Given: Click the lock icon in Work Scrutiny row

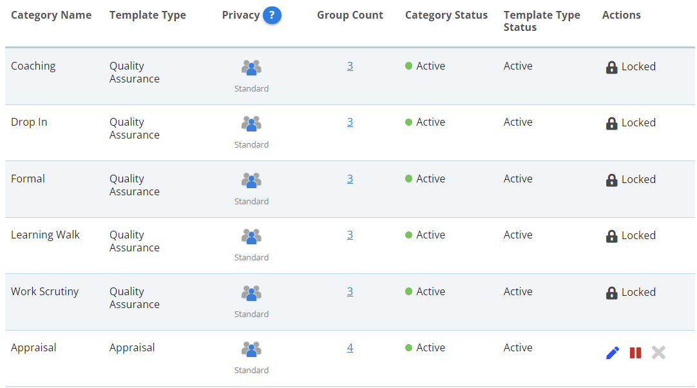Looking at the screenshot, I should coord(611,293).
